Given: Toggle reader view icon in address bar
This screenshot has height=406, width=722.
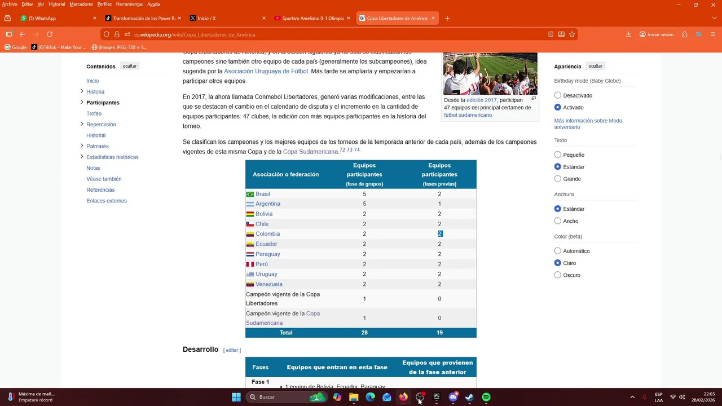Looking at the screenshot, I should pos(551,34).
